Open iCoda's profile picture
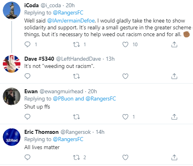 (x=12, y=10)
